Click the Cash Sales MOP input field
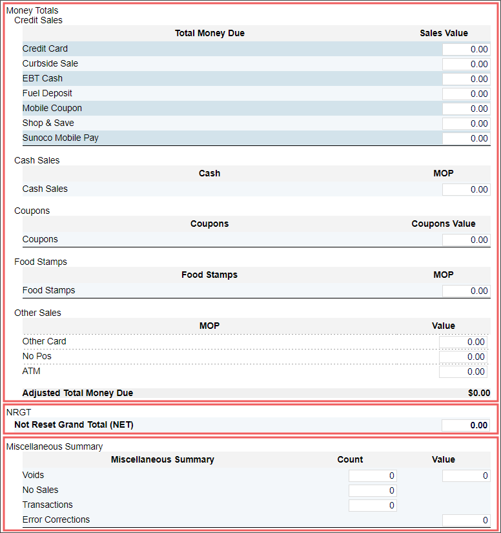501x533 pixels. 466,190
